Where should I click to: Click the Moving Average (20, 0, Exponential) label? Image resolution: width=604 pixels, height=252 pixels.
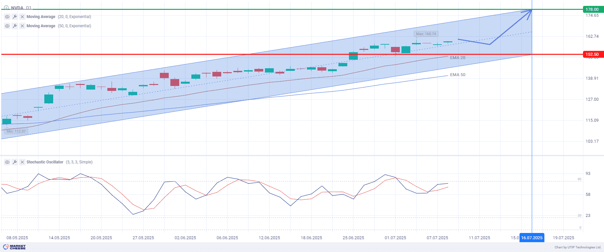click(x=59, y=17)
